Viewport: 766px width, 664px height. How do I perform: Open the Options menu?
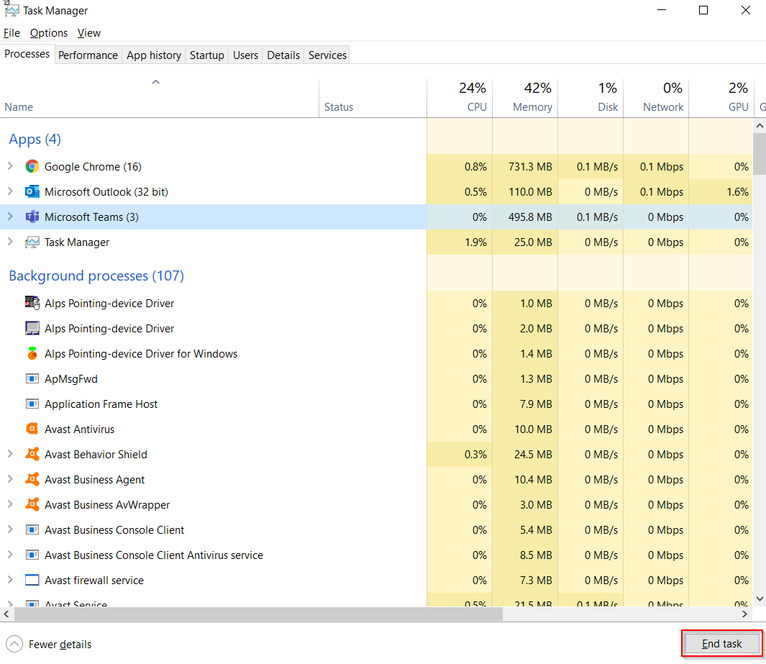click(49, 33)
